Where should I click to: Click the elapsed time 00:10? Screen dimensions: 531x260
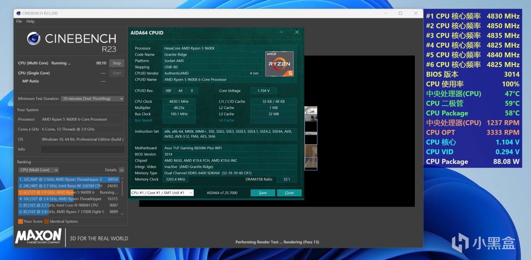[101, 63]
